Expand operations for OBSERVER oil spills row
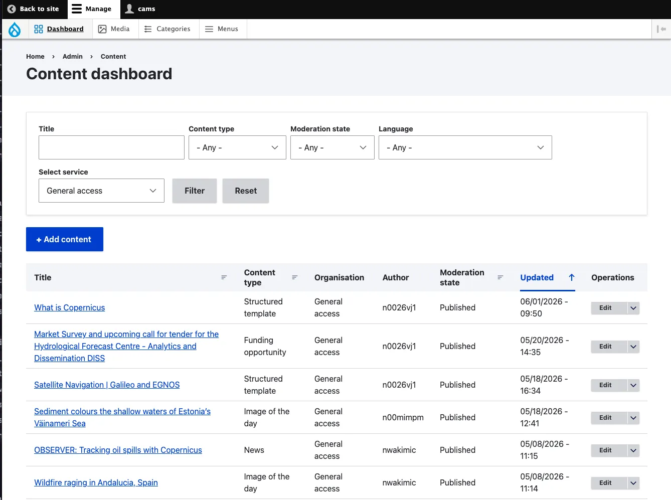Image resolution: width=671 pixels, height=500 pixels. 634,450
